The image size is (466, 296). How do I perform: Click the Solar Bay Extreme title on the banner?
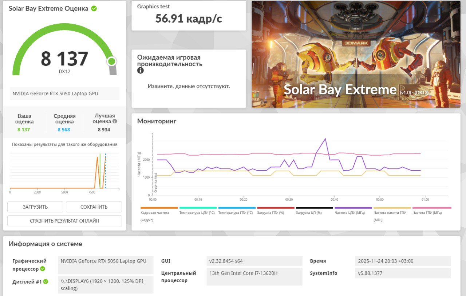[340, 90]
